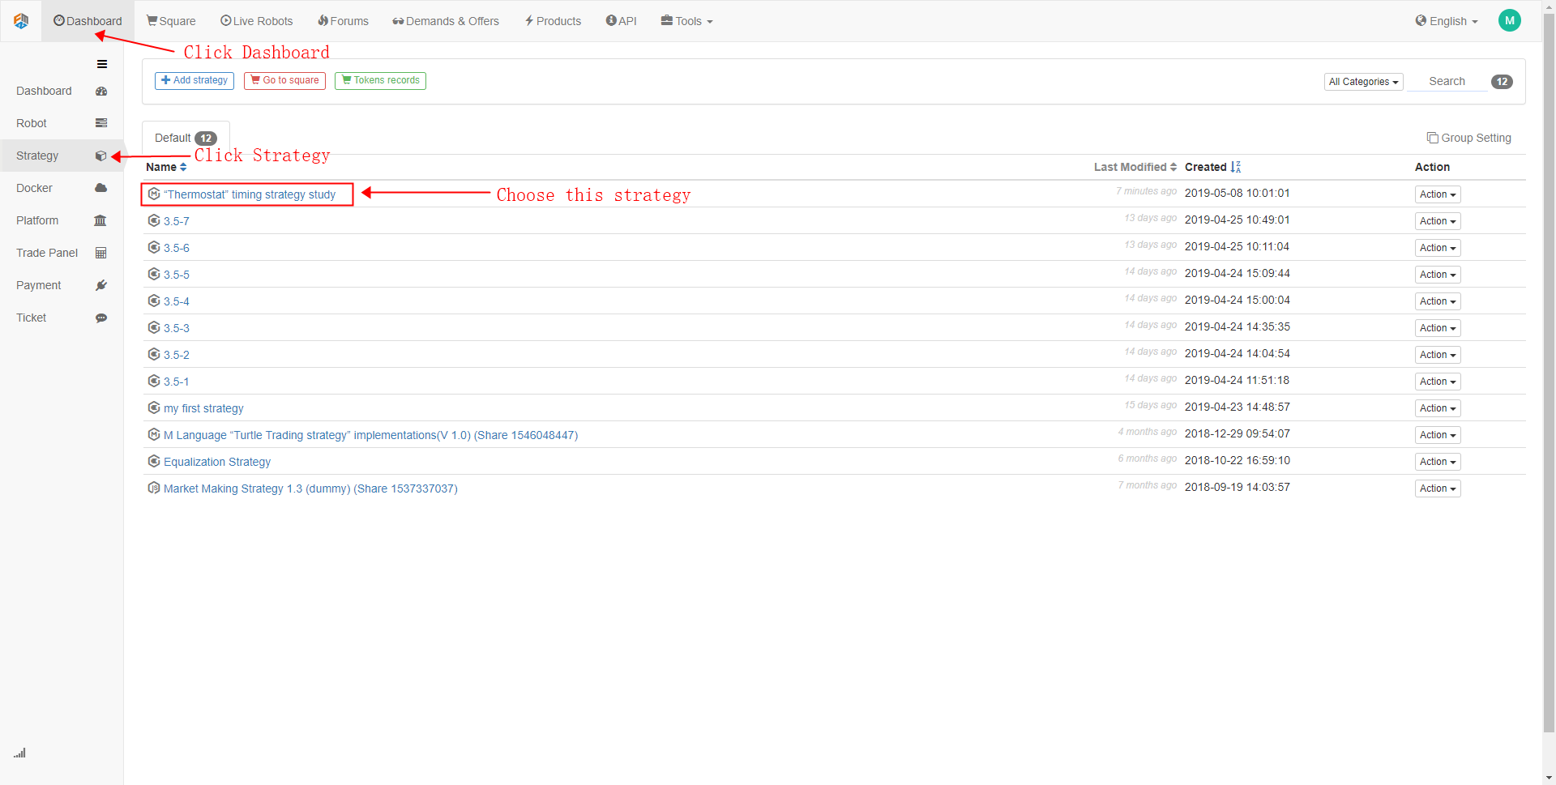This screenshot has width=1556, height=785.
Task: Click the Add strategy button
Action: point(194,80)
